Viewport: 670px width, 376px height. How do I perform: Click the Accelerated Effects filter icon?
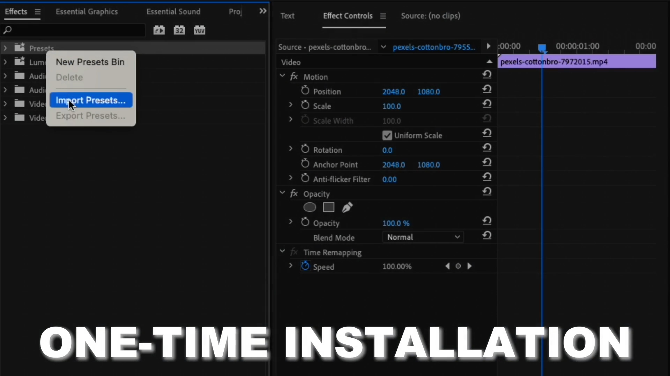159,30
